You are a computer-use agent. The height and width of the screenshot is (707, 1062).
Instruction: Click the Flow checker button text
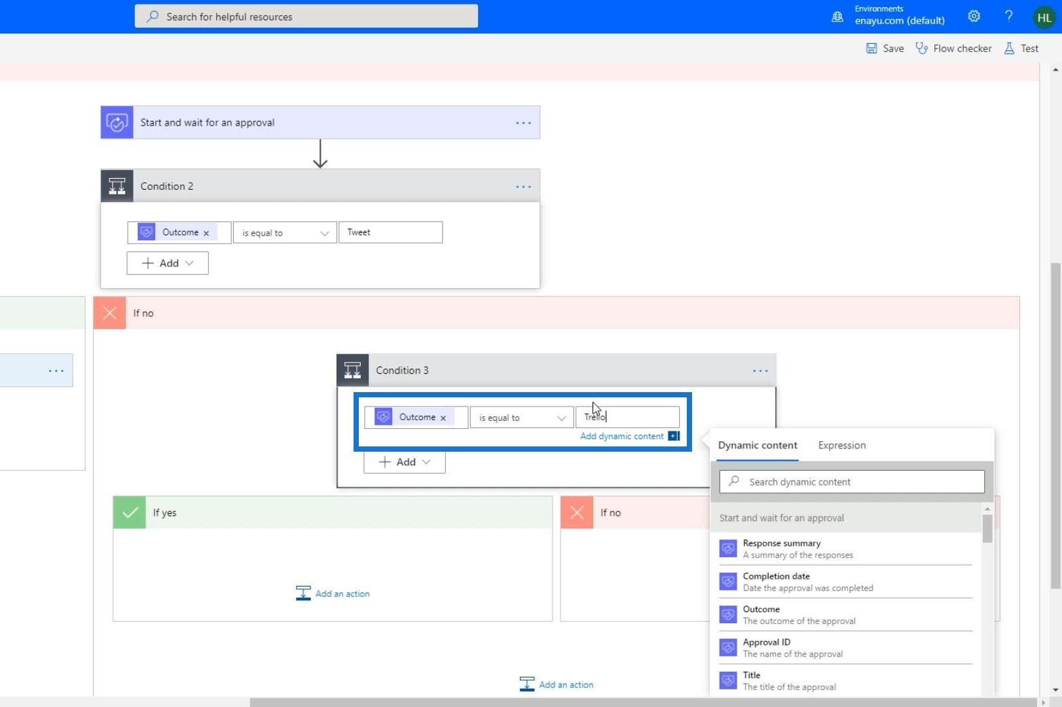tap(962, 48)
